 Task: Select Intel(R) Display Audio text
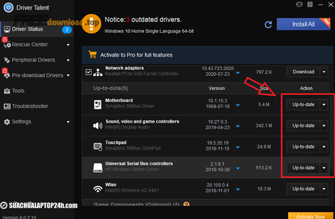click(127, 127)
